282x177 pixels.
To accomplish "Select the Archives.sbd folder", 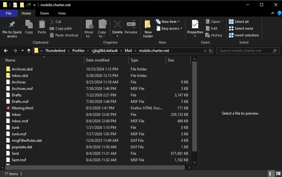I will pyautogui.click(x=22, y=69).
